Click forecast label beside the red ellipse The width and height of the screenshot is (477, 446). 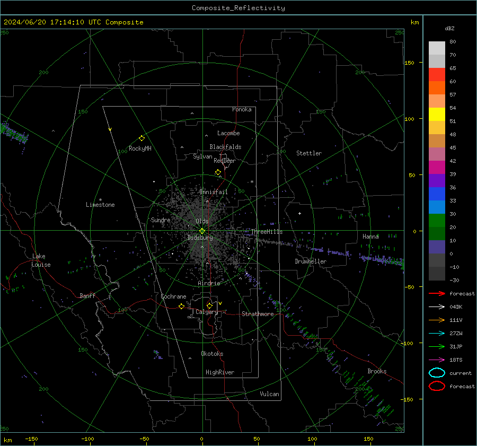(462, 386)
